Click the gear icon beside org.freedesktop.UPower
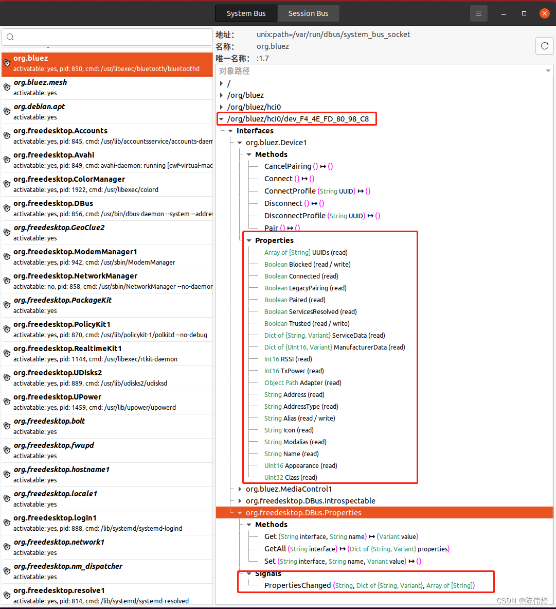The height and width of the screenshot is (609, 556). 7,402
